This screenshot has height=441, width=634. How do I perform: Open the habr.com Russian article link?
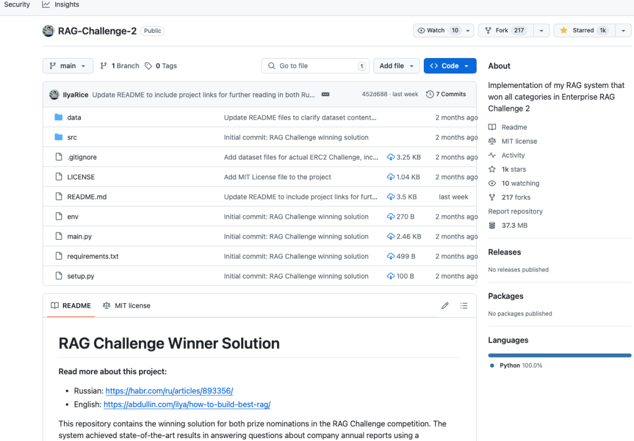[x=170, y=391]
